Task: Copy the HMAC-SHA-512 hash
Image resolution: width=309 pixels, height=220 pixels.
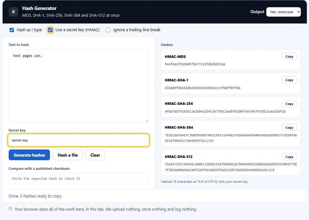Action: 289,157
